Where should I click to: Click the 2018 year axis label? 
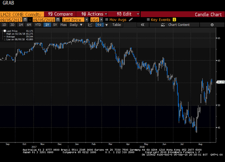[142, 147]
